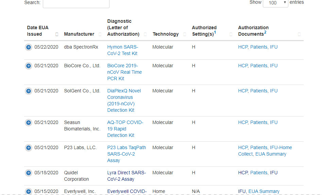Sort by Manufacturer column icon

[100, 34]
